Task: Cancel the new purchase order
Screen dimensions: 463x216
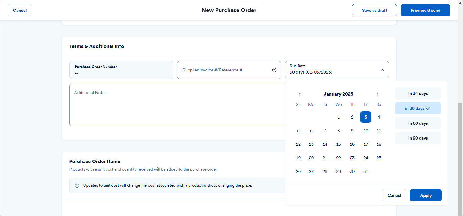Action: click(20, 10)
